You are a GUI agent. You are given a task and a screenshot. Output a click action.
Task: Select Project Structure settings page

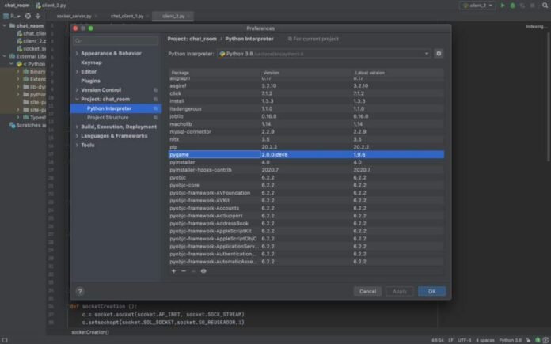[x=116, y=118]
